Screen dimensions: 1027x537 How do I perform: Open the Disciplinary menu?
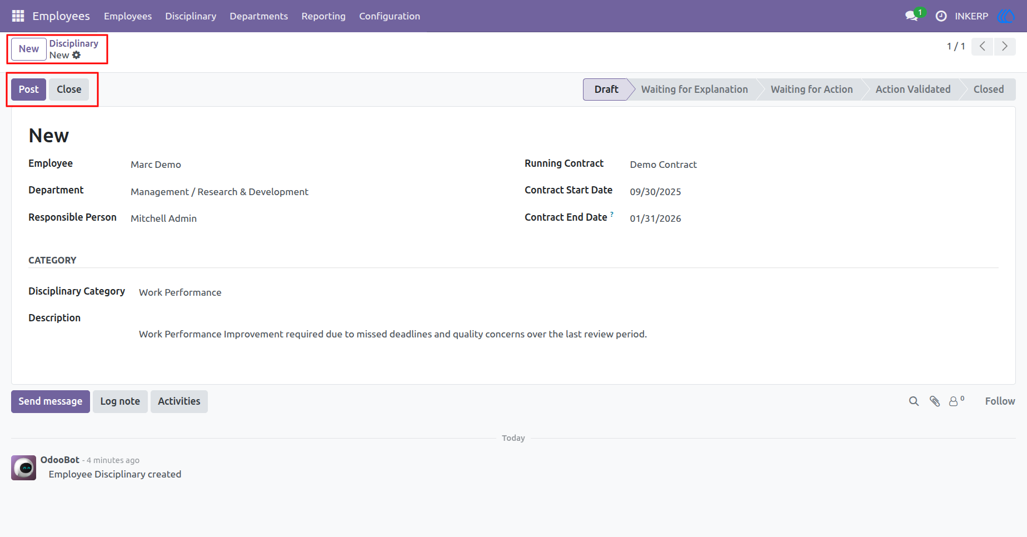[191, 16]
